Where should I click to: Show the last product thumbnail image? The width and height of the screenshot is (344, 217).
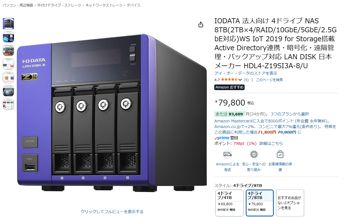[8, 104]
